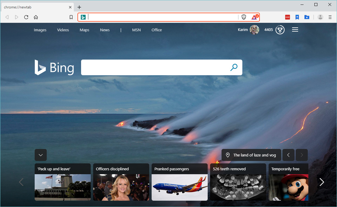This screenshot has height=207, width=337.
Task: Close the chrome://newtab tab
Action: click(70, 7)
